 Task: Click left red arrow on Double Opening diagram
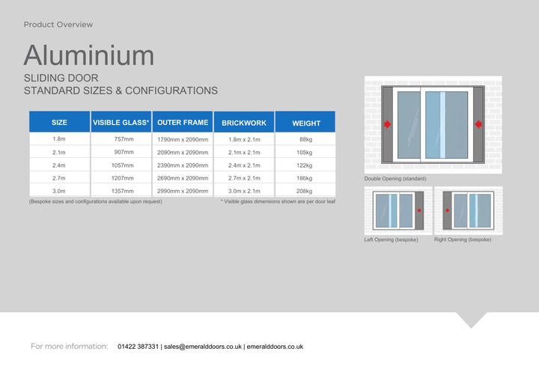click(387, 124)
